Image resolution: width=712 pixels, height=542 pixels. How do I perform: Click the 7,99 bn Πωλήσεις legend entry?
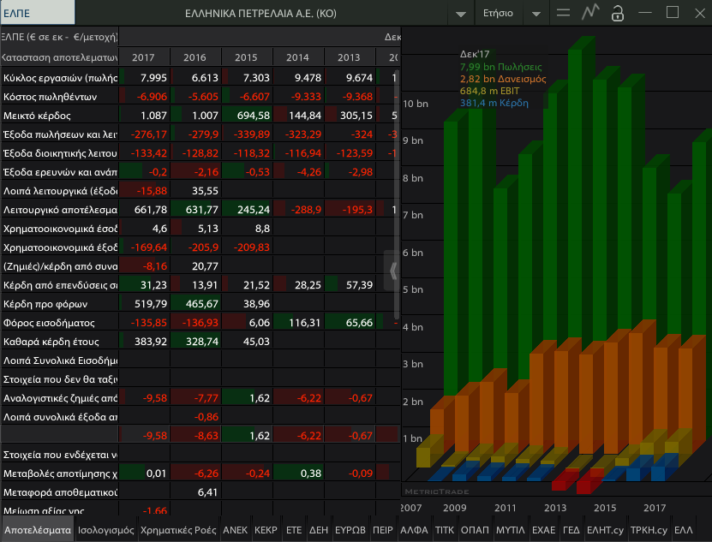[x=500, y=67]
